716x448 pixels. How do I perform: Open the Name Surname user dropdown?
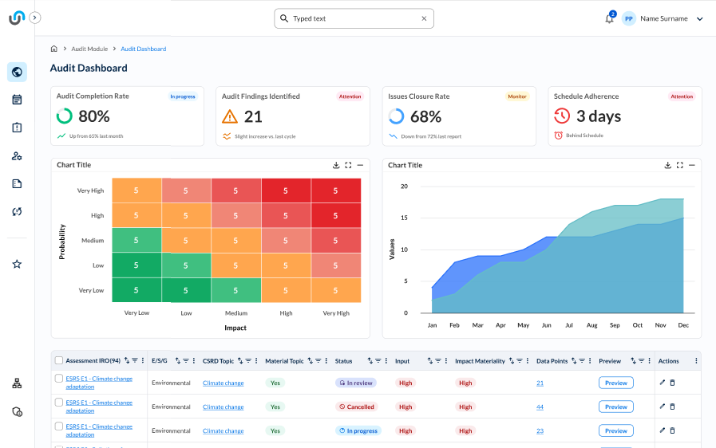pos(699,19)
